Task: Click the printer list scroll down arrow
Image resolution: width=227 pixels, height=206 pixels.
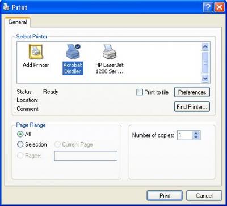Action: [x=205, y=78]
